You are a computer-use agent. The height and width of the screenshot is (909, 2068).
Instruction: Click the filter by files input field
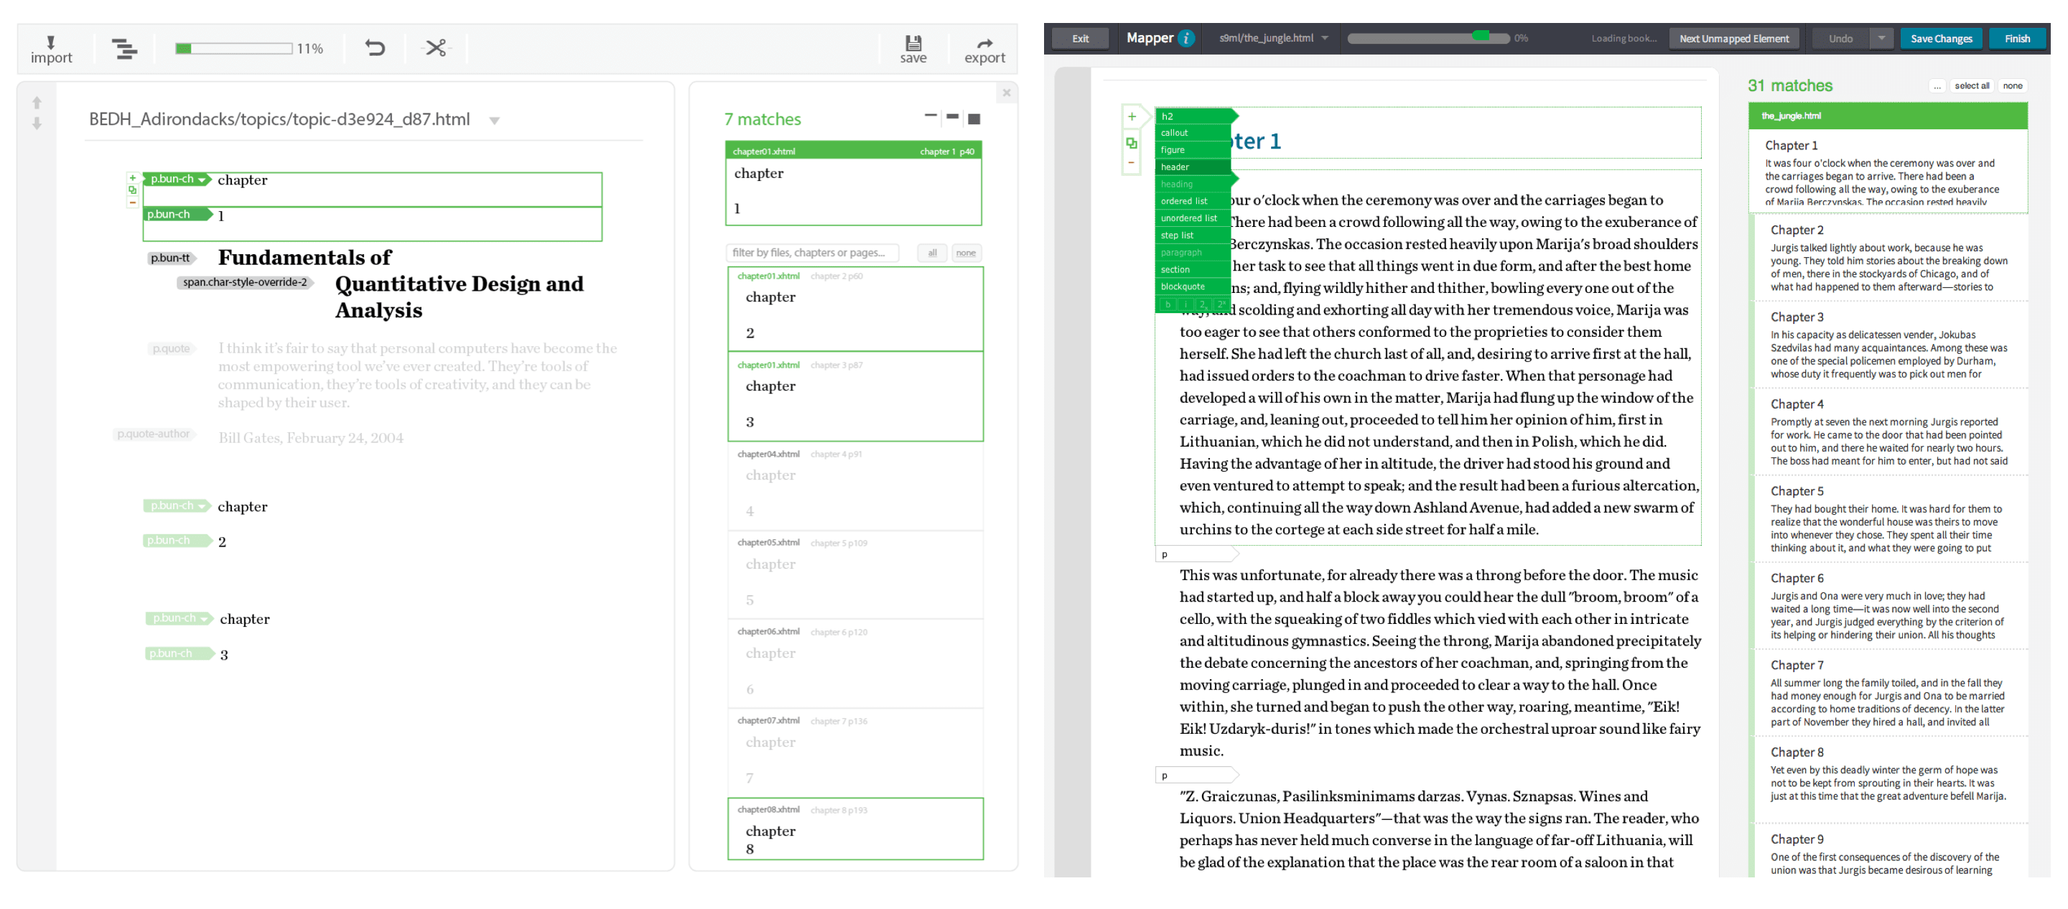[x=811, y=253]
